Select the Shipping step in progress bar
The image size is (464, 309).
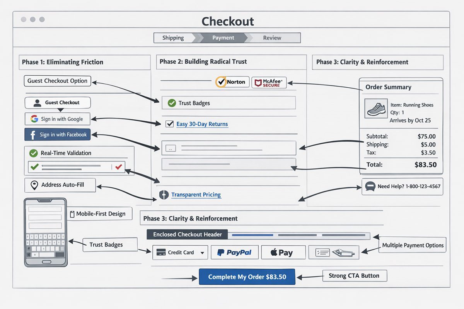coord(173,38)
